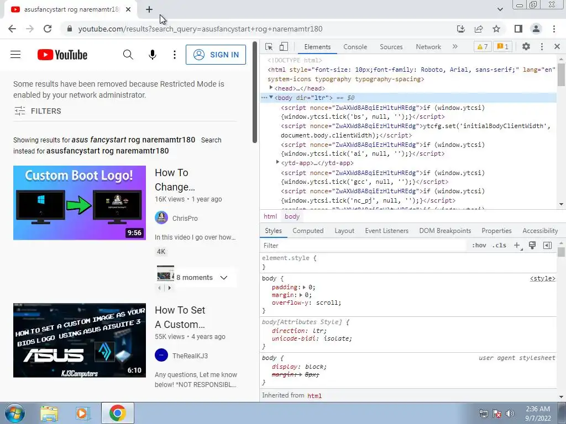566x424 pixels.
Task: Open YouTube settings three-dot menu
Action: point(175,55)
